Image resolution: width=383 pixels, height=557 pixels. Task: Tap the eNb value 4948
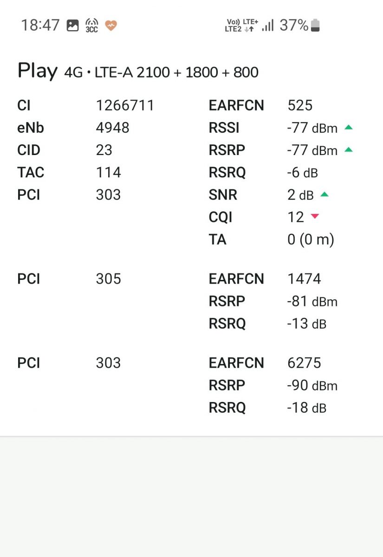coord(112,128)
